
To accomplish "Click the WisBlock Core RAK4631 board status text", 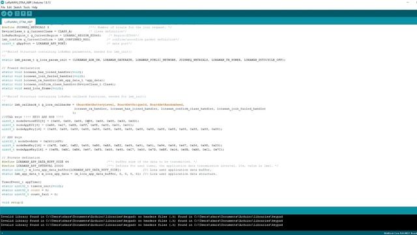I will (400, 233).
